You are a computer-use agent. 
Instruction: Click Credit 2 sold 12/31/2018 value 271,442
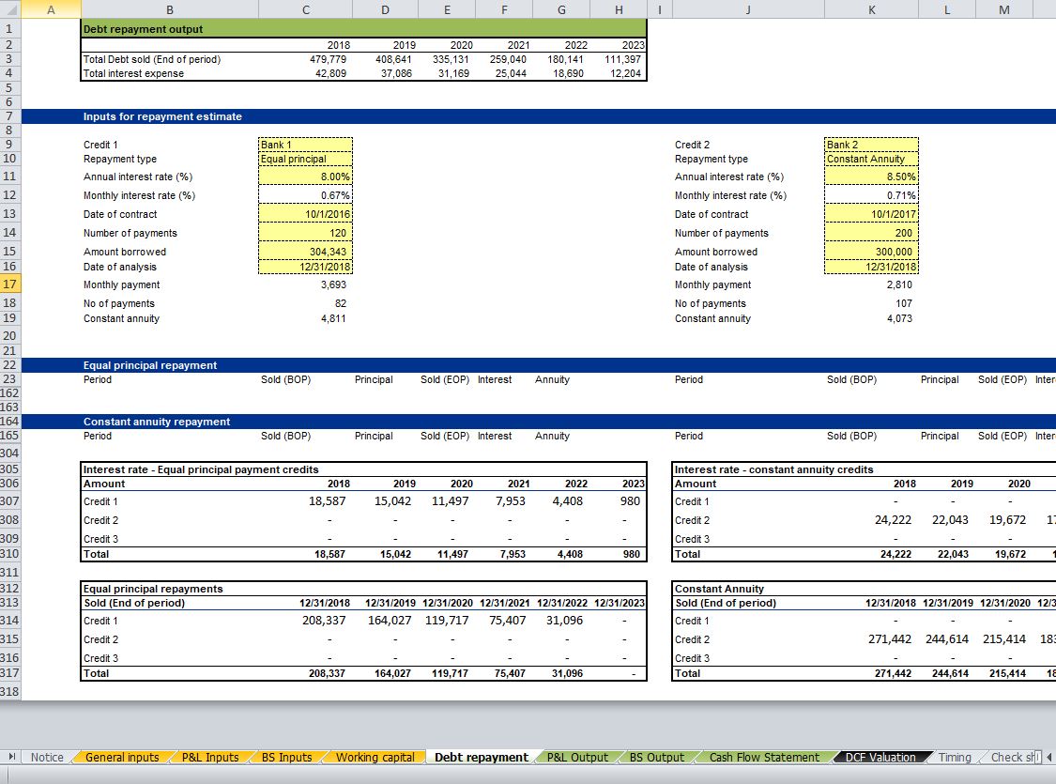890,639
